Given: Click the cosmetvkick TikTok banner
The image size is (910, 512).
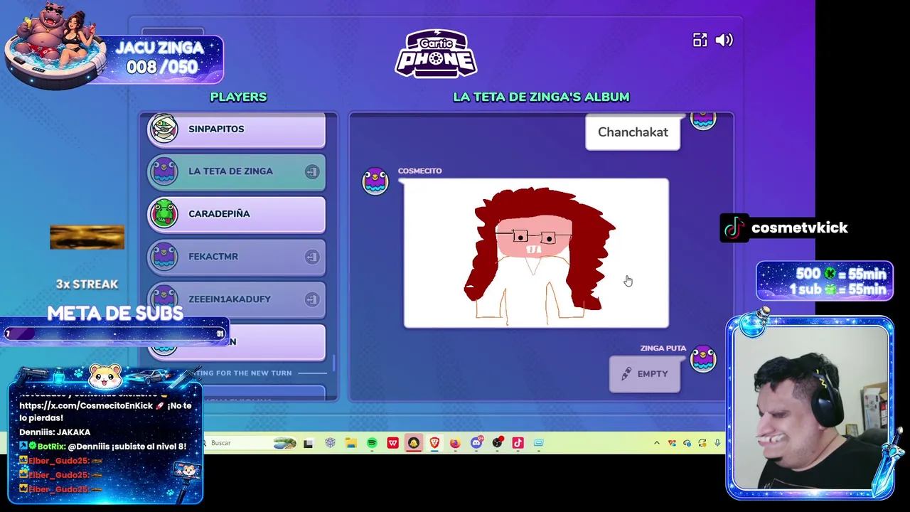Looking at the screenshot, I should pyautogui.click(x=785, y=228).
